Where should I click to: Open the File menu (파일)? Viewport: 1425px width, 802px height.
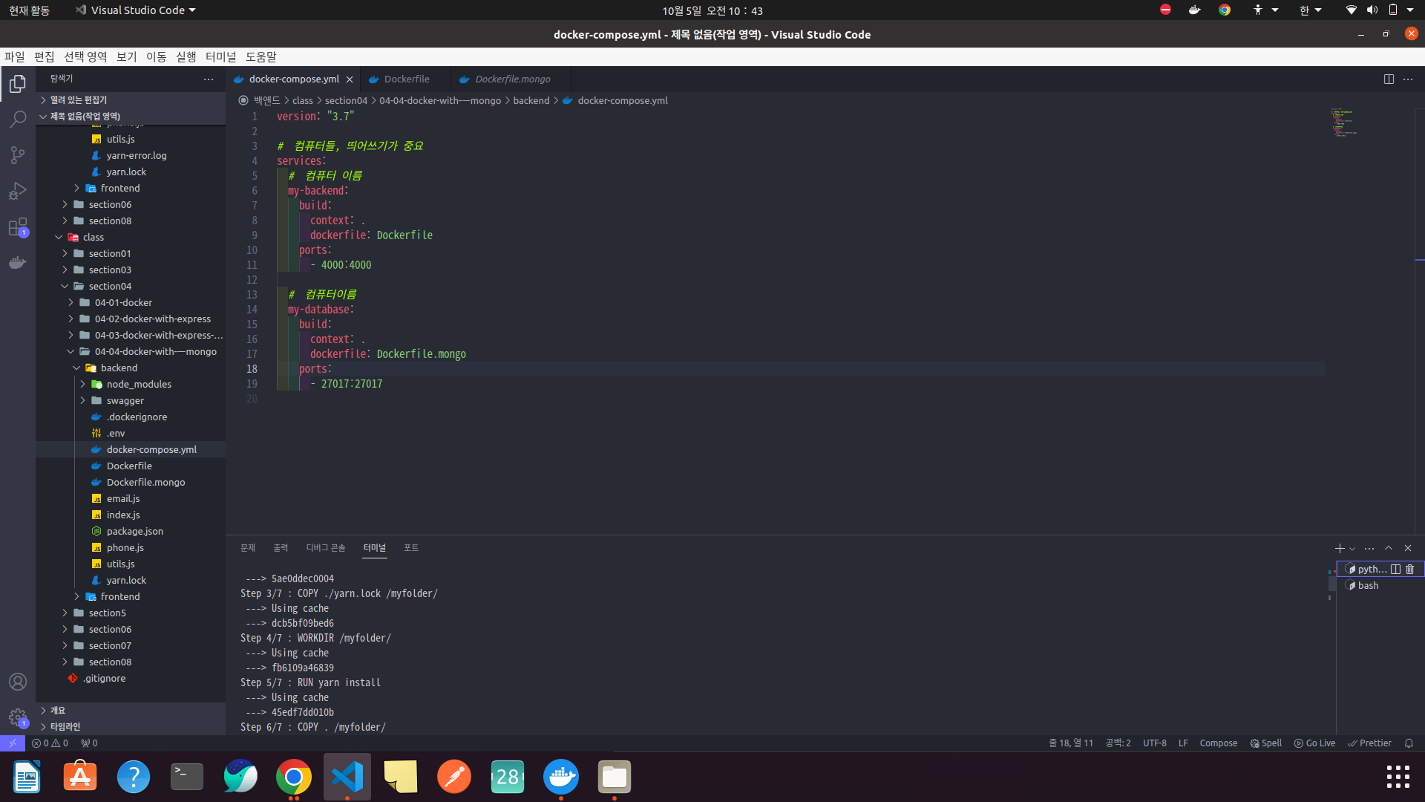point(15,57)
